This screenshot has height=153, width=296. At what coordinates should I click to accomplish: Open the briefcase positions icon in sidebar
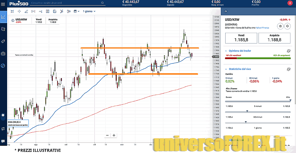pos(3,53)
